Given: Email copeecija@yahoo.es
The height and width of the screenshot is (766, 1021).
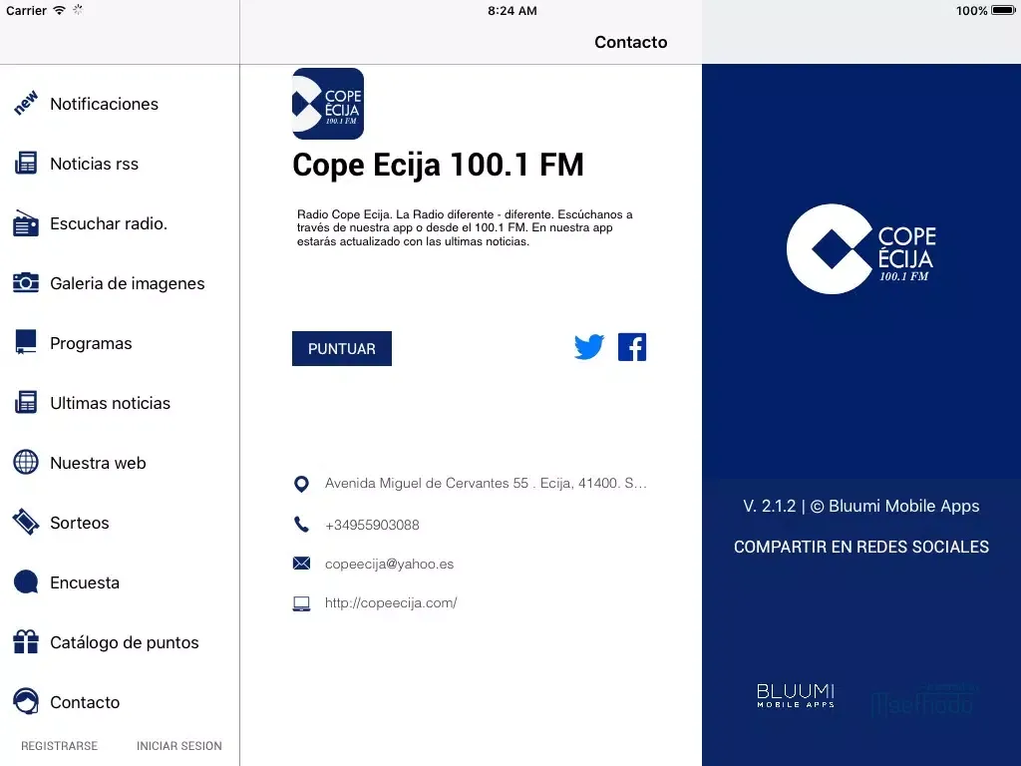Looking at the screenshot, I should [390, 565].
